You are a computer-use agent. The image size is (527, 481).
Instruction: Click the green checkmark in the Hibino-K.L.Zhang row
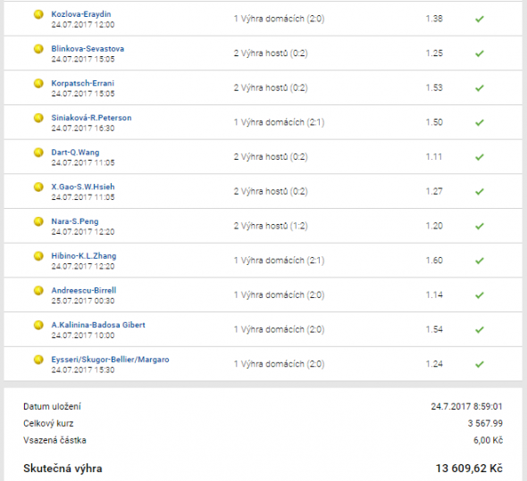(x=480, y=261)
